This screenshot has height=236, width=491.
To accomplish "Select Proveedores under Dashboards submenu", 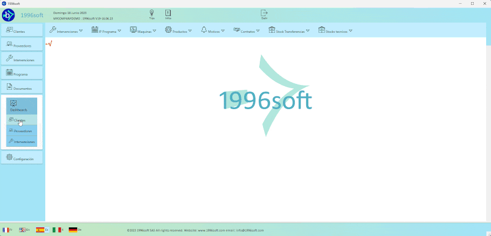I will [x=22, y=131].
